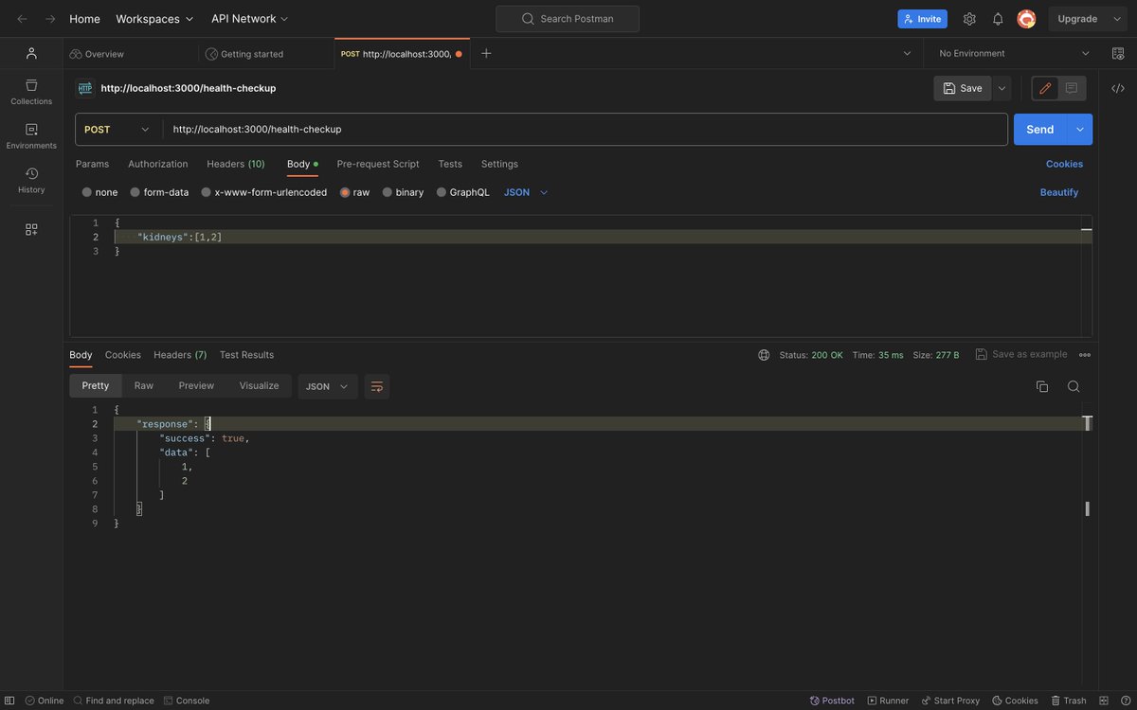This screenshot has width=1137, height=710.
Task: Open the comments icon beside the pencil
Action: coord(1072,88)
